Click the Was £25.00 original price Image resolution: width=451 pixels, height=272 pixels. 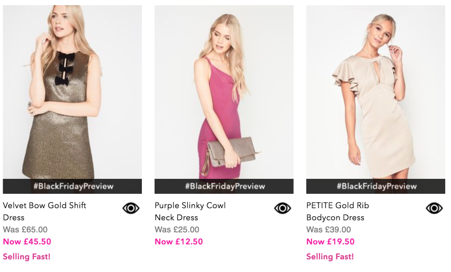point(177,230)
